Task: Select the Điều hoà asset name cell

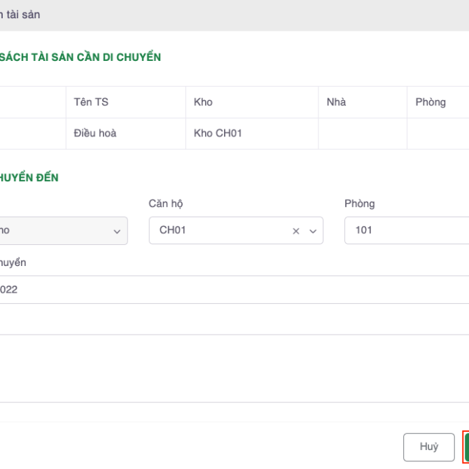Action: 95,133
